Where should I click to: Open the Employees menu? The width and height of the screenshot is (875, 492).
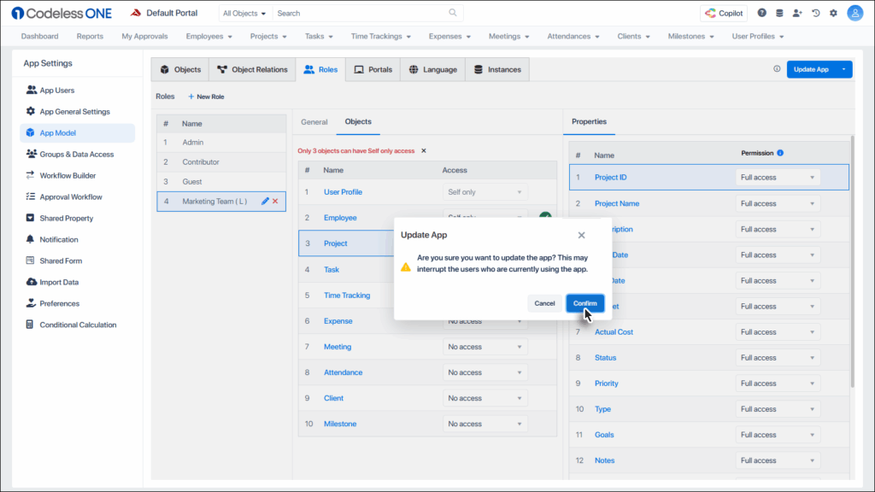(x=208, y=36)
